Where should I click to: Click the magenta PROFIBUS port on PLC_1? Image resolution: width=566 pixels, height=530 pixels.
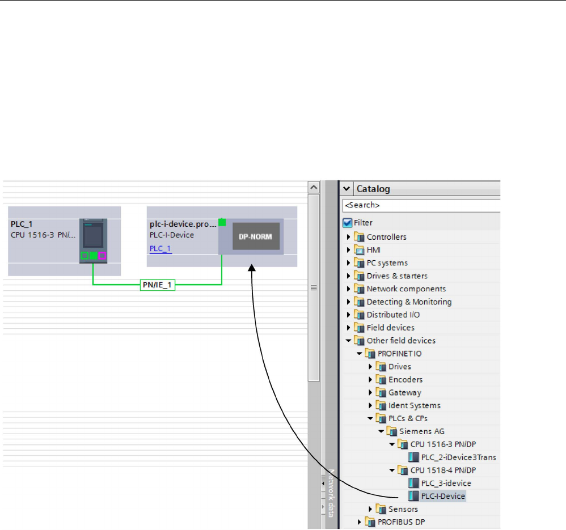pyautogui.click(x=102, y=256)
